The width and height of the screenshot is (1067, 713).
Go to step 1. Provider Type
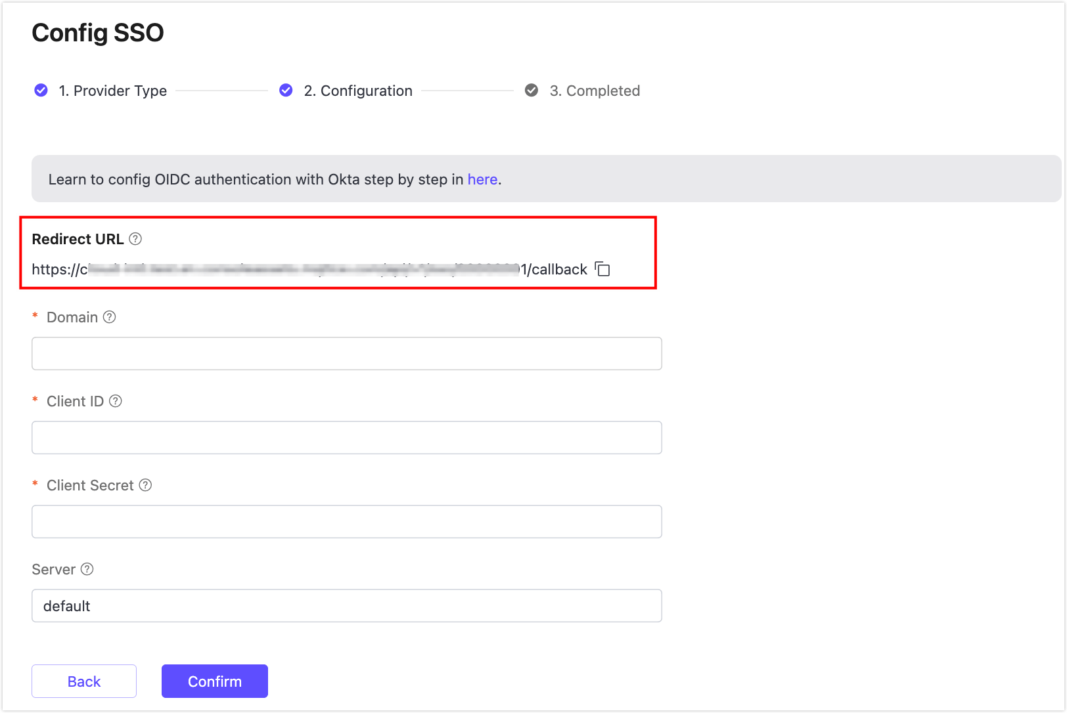(112, 91)
